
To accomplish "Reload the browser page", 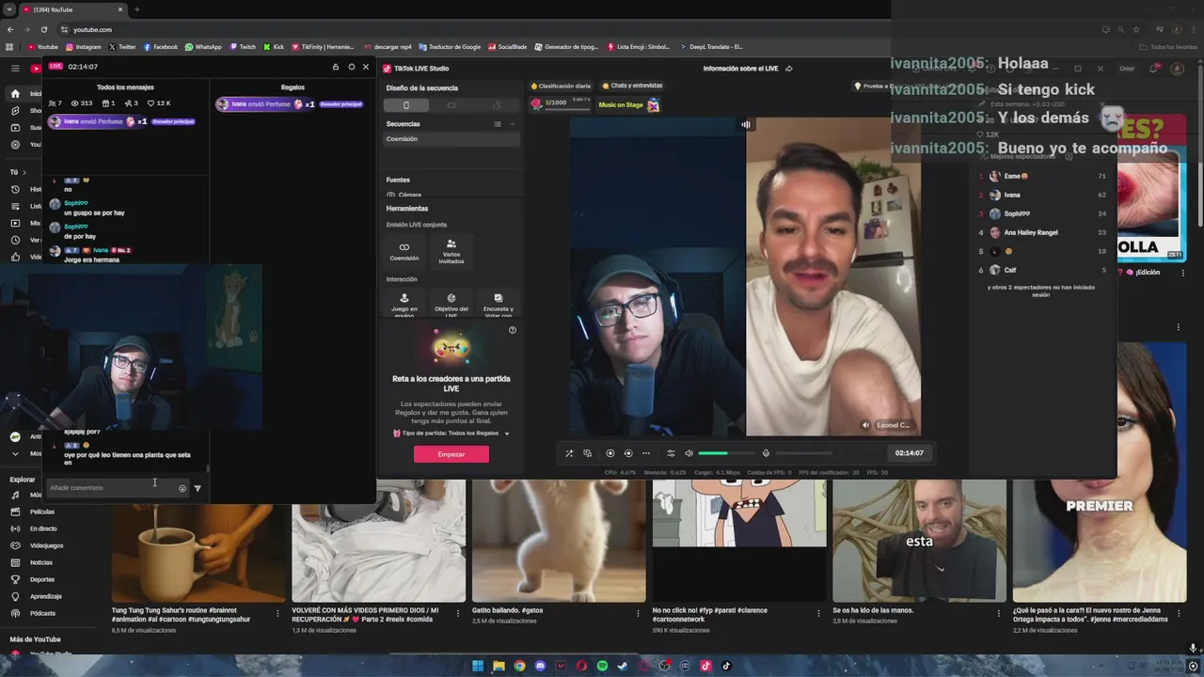I will tap(43, 29).
